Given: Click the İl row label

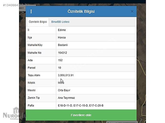Looking at the screenshot, I should [x=28, y=30].
